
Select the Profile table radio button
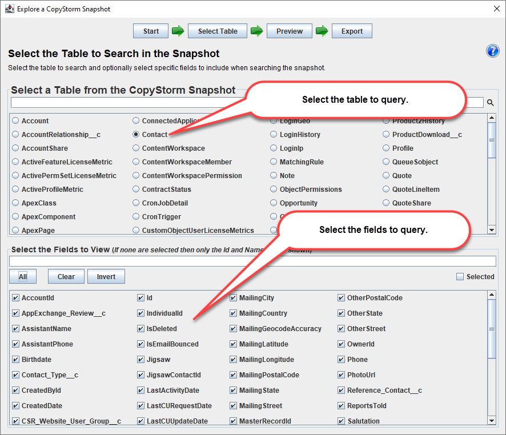click(x=386, y=148)
